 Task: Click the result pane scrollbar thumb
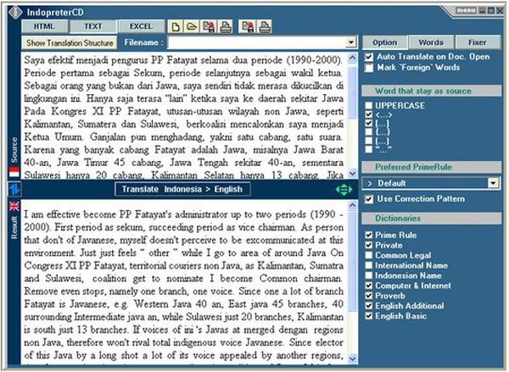point(353,262)
